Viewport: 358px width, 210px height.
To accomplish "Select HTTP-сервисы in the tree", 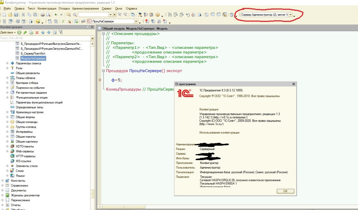I will click(x=25, y=156).
